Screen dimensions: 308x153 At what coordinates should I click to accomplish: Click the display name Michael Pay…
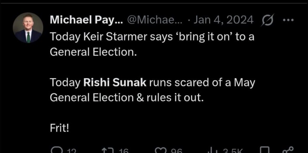[x=86, y=20]
